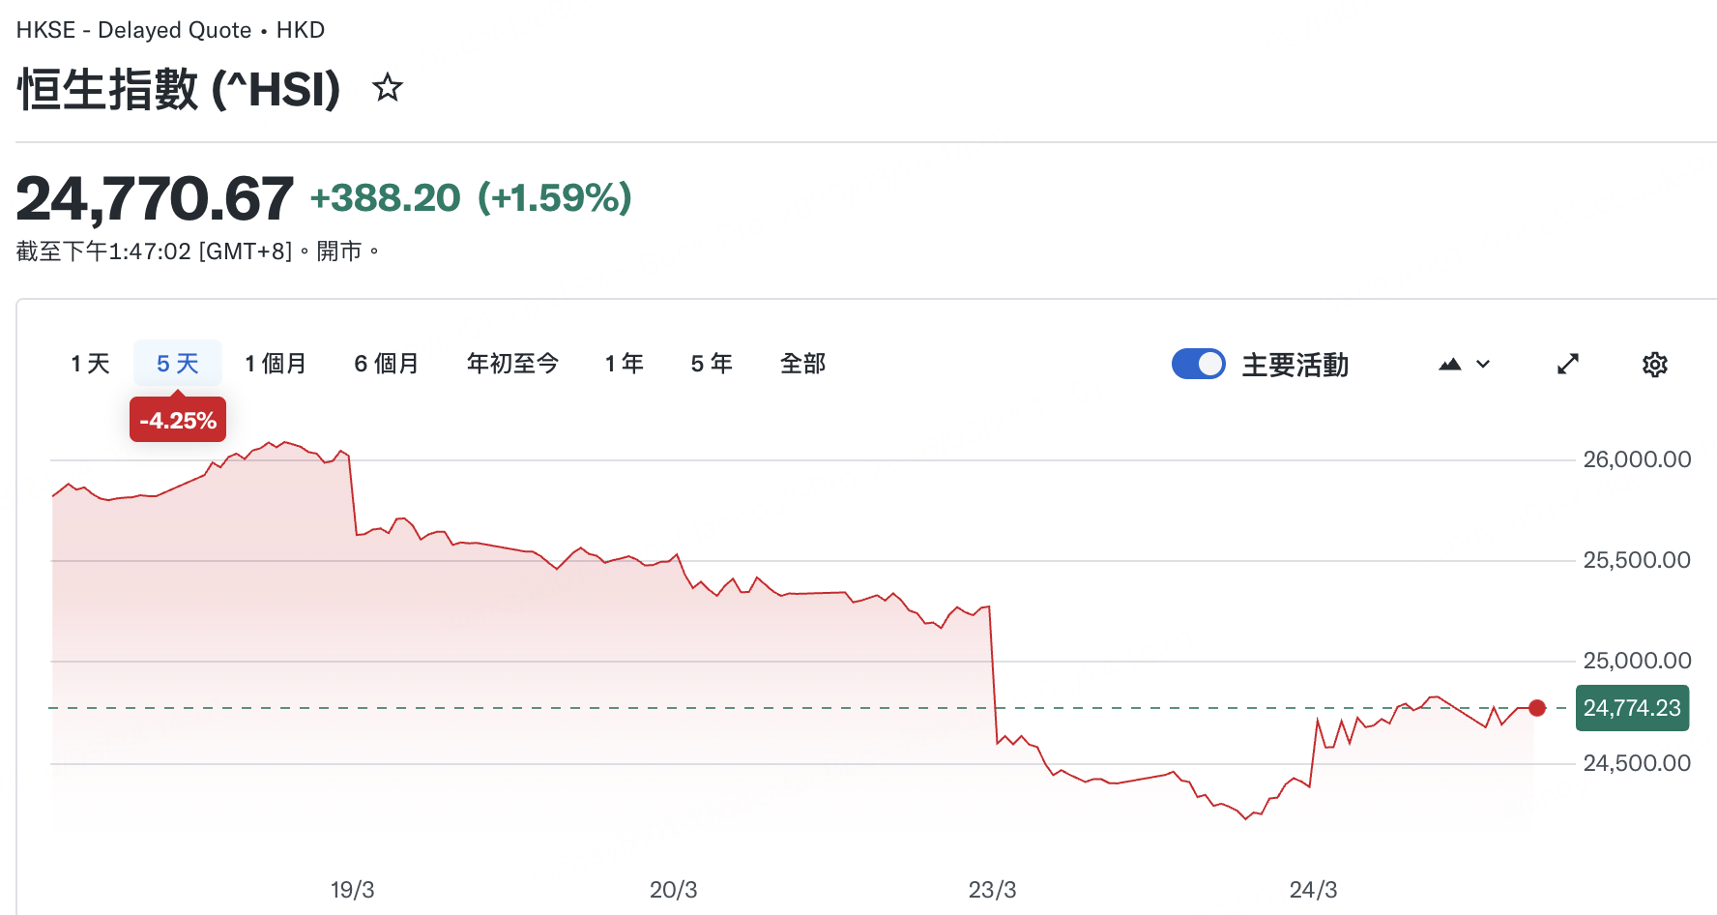The image size is (1717, 915).
Task: Click the mountain chart type icon
Action: coord(1449,365)
